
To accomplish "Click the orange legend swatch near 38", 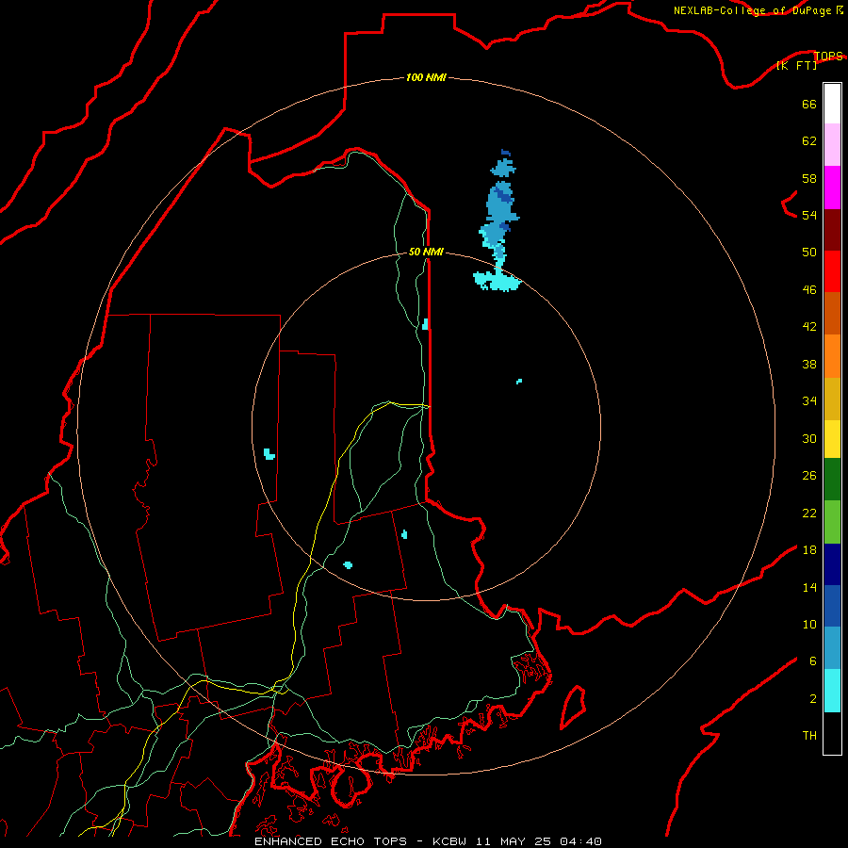I will [x=832, y=356].
